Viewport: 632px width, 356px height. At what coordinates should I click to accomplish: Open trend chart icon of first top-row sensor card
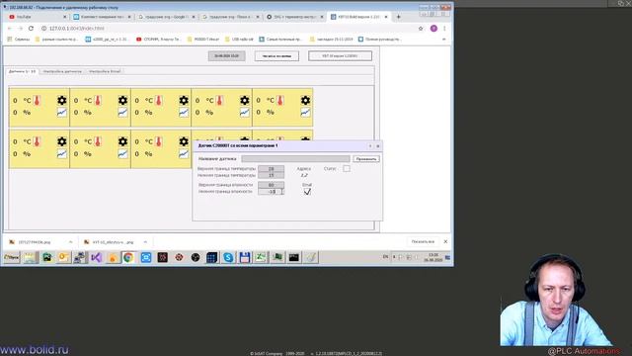61,113
